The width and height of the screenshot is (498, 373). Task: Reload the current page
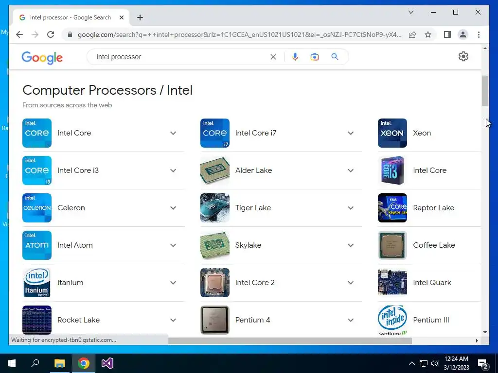[51, 34]
